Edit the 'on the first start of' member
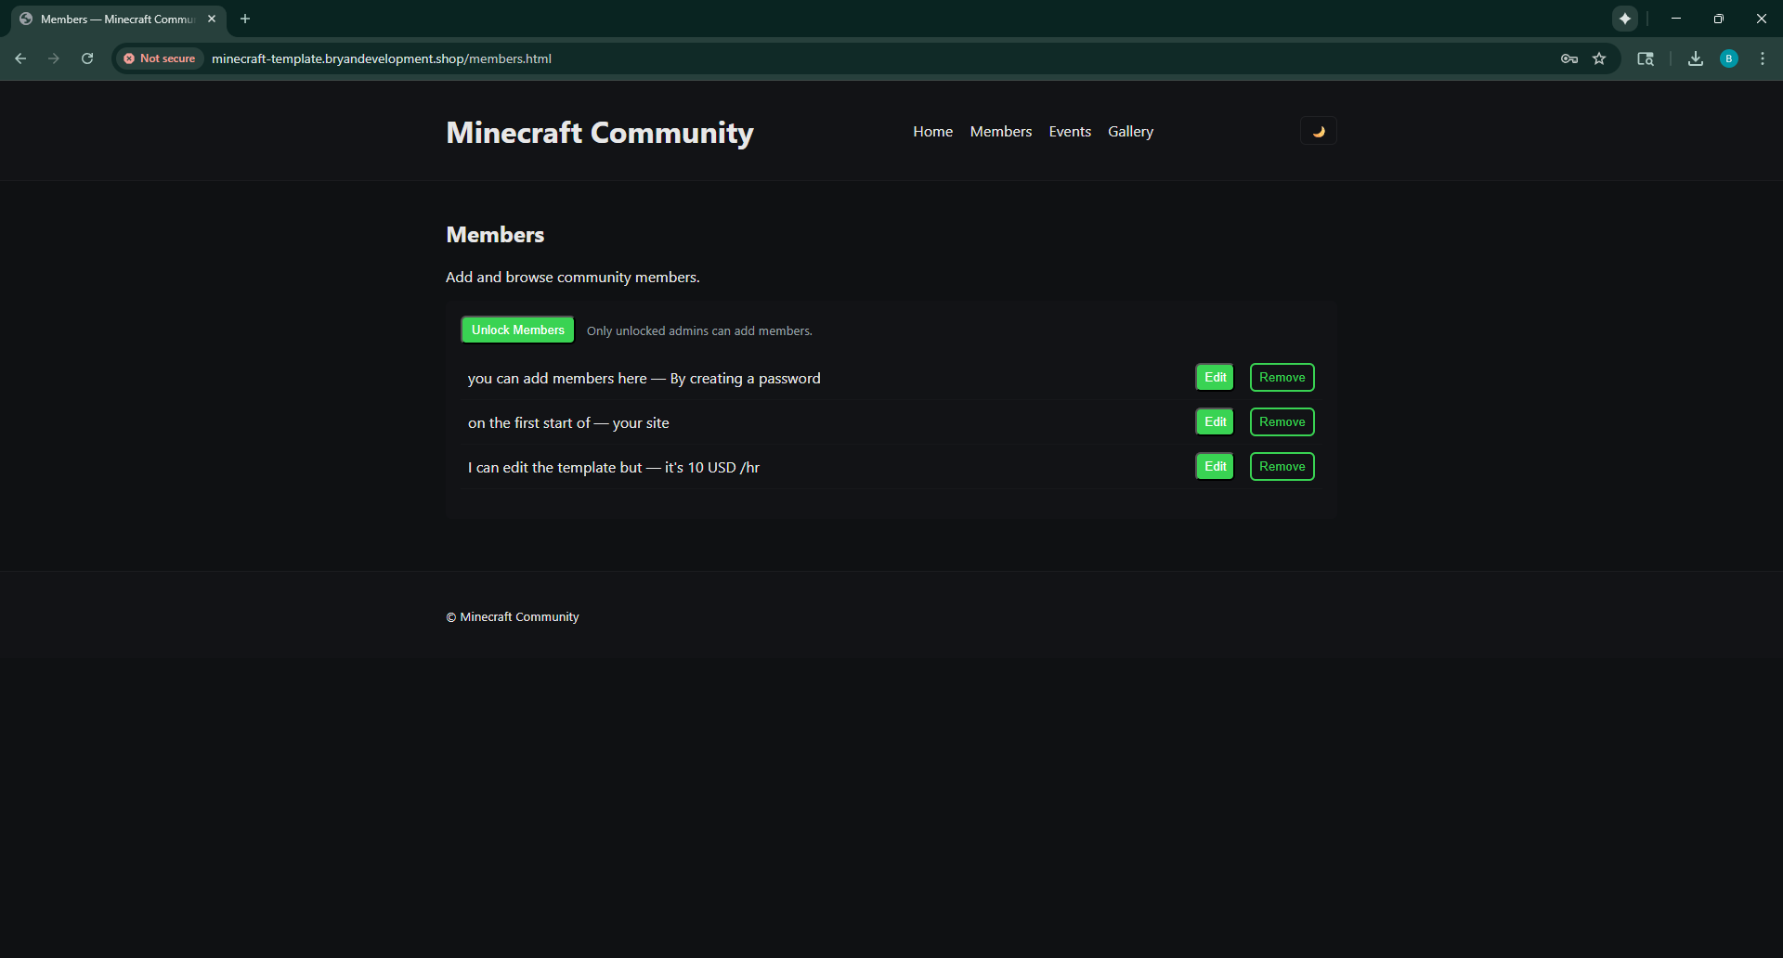Viewport: 1783px width, 958px height. pyautogui.click(x=1215, y=422)
